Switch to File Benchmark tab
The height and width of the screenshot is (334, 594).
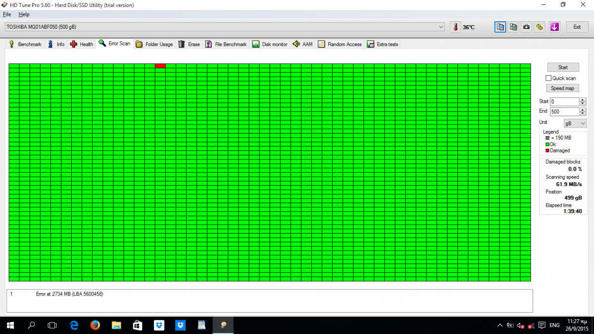click(226, 44)
